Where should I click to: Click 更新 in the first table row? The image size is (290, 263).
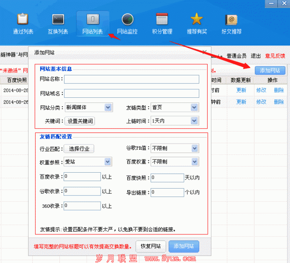pyautogui.click(x=241, y=90)
